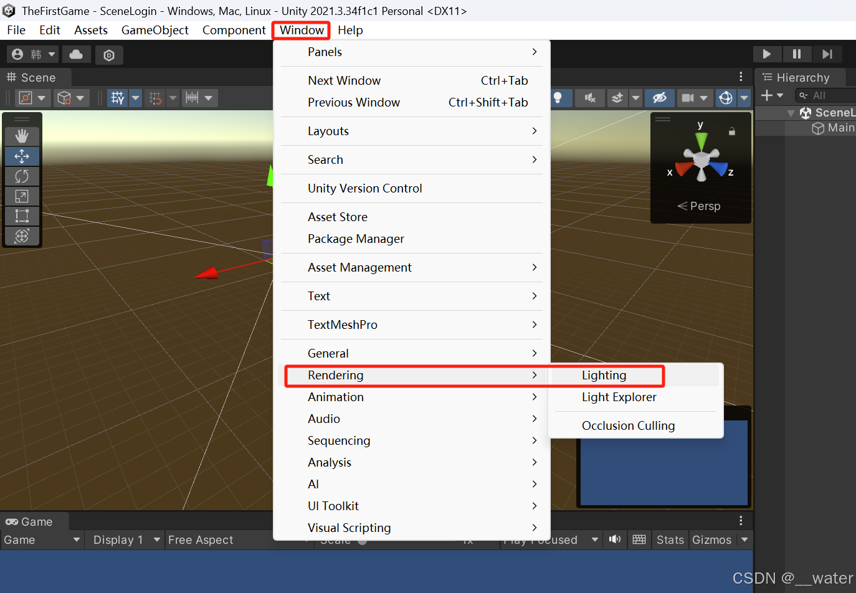856x593 pixels.
Task: Open the Scene view more options menu
Action: coord(741,77)
